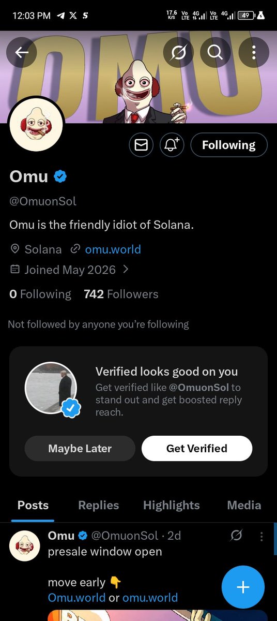This screenshot has width=277, height=621.
Task: Open the three-dot profile options menu
Action: (x=254, y=52)
